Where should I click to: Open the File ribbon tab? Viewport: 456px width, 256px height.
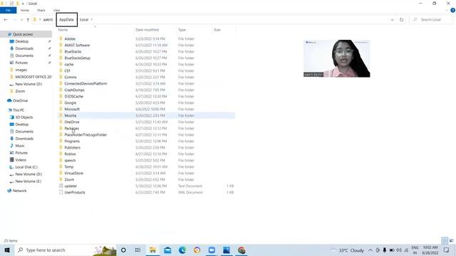point(8,10)
